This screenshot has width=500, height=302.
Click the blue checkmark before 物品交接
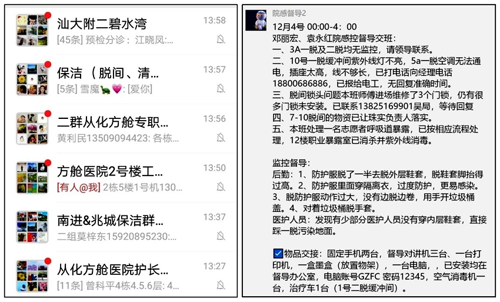pos(278,254)
